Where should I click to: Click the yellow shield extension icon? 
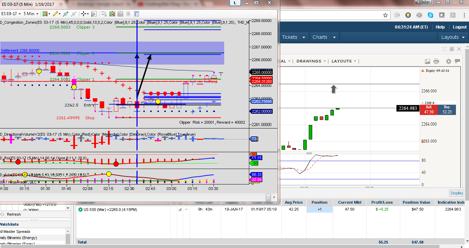(408, 15)
